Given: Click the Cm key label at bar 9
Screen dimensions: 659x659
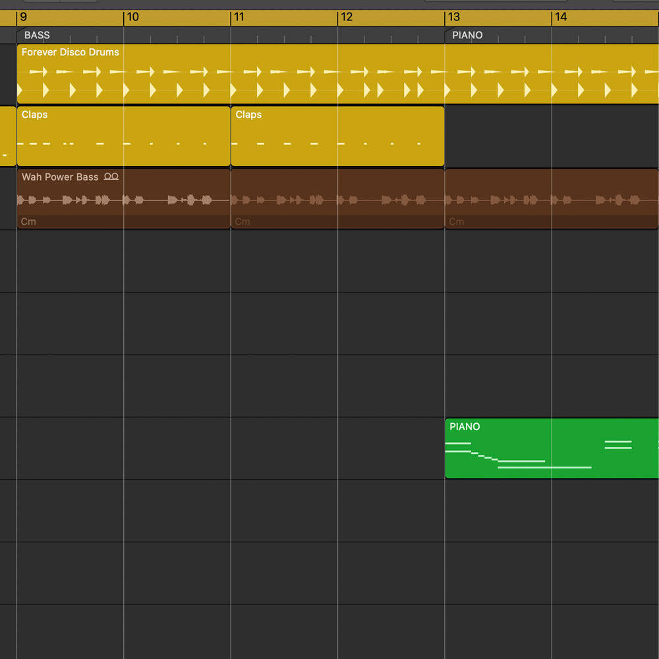Looking at the screenshot, I should [28, 221].
